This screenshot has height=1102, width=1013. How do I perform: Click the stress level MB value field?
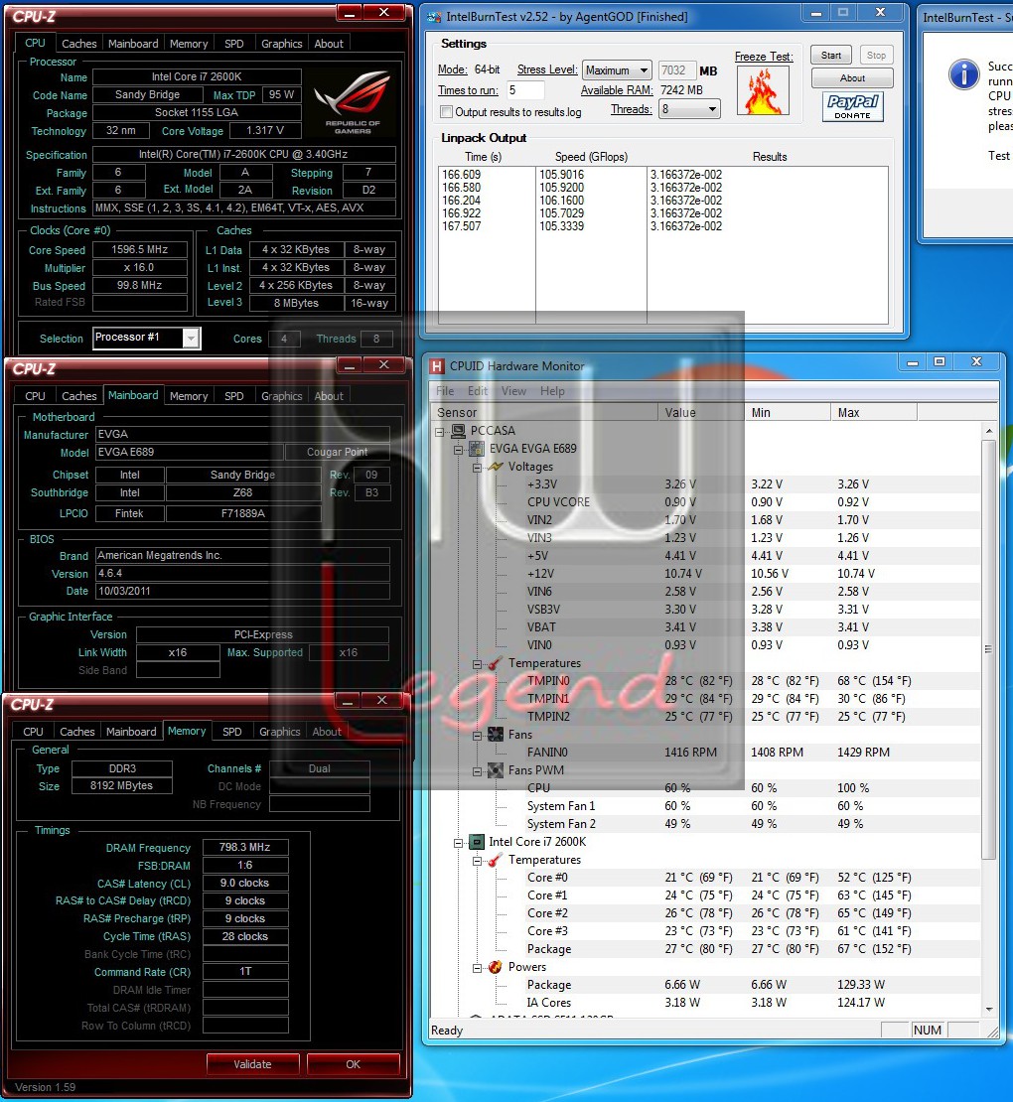pyautogui.click(x=676, y=70)
